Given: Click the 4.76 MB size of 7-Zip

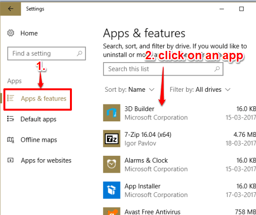Looking at the screenshot, I should click(244, 134).
